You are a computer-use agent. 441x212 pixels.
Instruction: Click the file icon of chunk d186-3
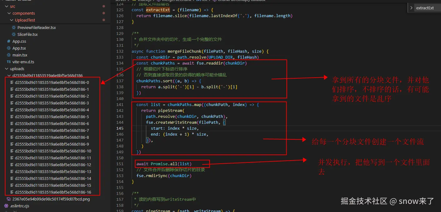12,103
